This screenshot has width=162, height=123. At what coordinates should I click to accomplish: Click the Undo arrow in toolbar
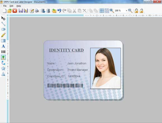[x=59, y=11]
